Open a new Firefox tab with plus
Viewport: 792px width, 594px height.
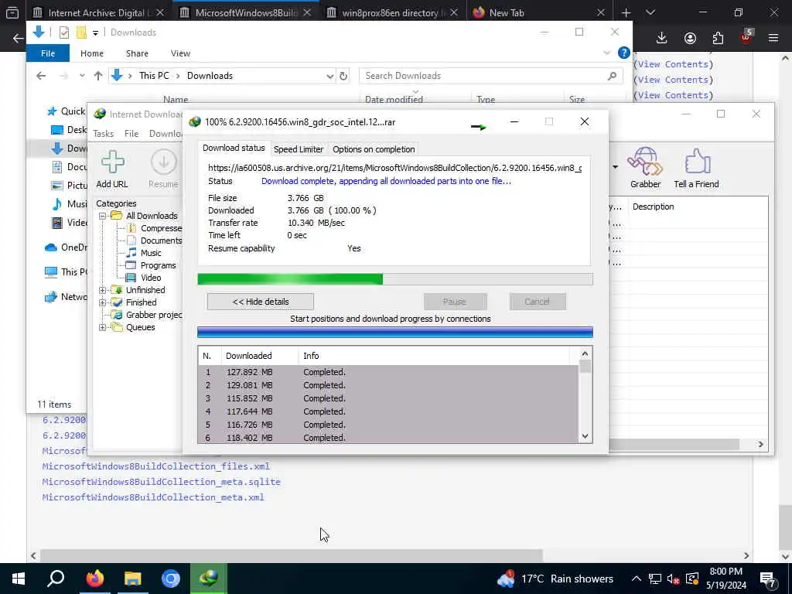coord(626,12)
